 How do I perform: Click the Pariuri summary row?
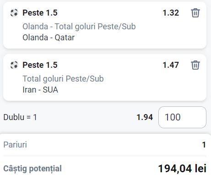105,145
